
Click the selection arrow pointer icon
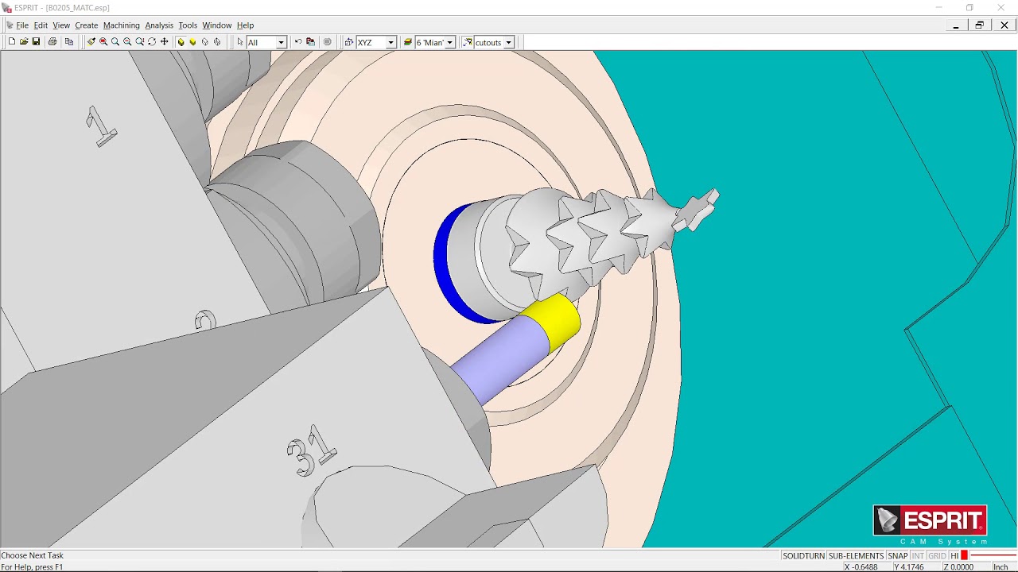pyautogui.click(x=240, y=42)
